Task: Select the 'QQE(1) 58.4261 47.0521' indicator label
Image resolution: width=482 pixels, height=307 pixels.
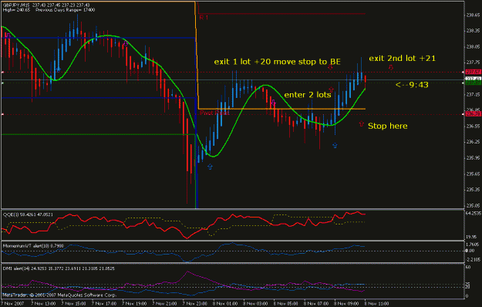Action: pos(28,214)
